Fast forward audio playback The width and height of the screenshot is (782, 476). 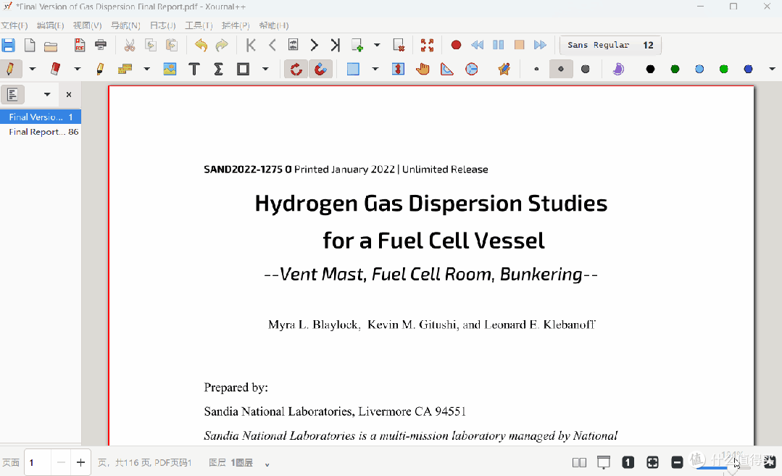[540, 45]
